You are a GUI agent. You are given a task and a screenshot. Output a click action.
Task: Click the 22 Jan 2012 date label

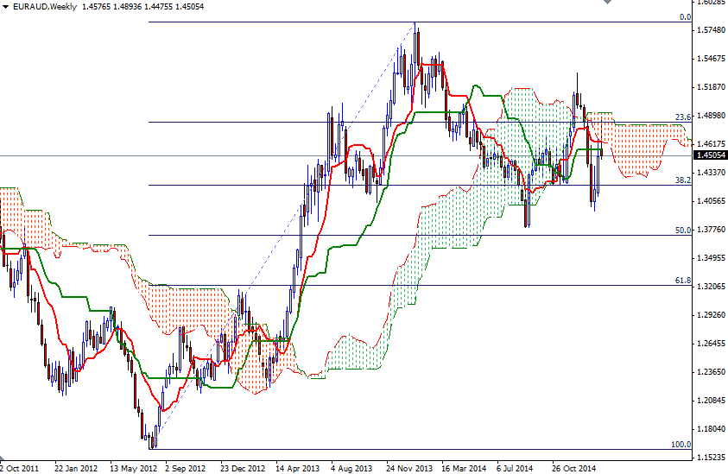tap(76, 468)
